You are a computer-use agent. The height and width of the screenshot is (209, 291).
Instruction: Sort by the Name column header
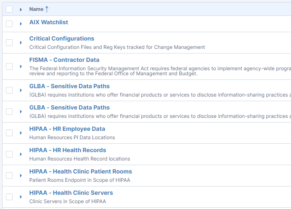coord(36,9)
